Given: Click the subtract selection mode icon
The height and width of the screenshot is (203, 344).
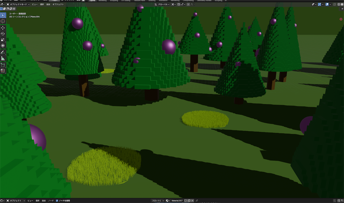Looking at the screenshot, I should [x=8, y=9].
